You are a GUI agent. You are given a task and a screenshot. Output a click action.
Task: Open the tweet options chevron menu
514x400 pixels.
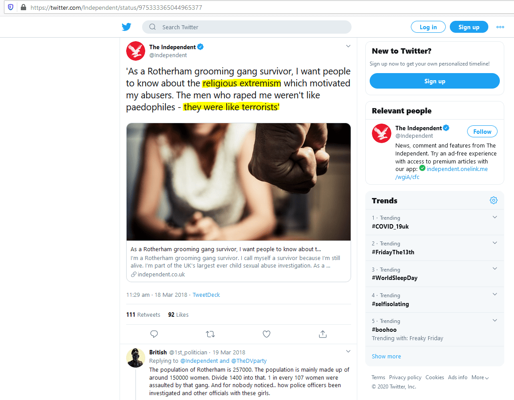(348, 47)
